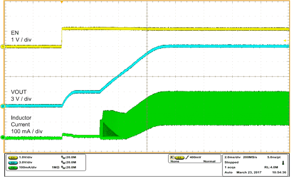Click the yellow trigger level arrow on right edge
The height and width of the screenshot is (177, 292).
coord(285,41)
